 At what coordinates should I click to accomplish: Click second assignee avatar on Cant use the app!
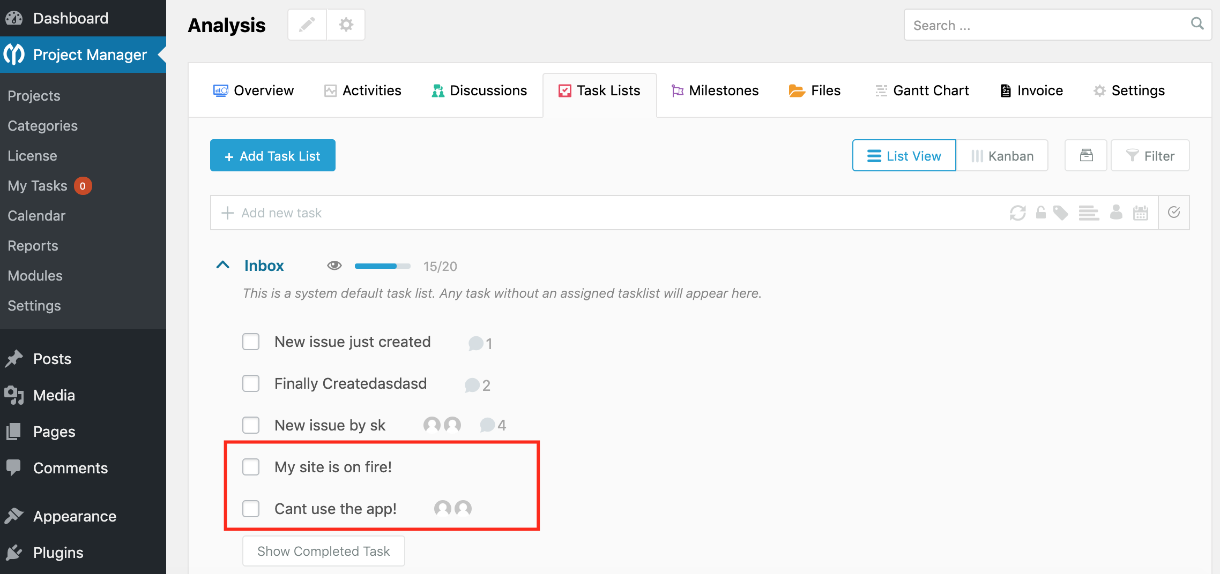[463, 508]
